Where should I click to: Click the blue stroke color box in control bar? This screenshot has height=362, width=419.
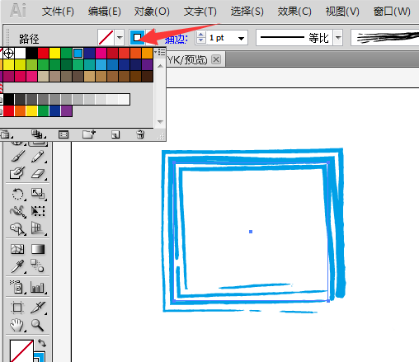pos(137,37)
